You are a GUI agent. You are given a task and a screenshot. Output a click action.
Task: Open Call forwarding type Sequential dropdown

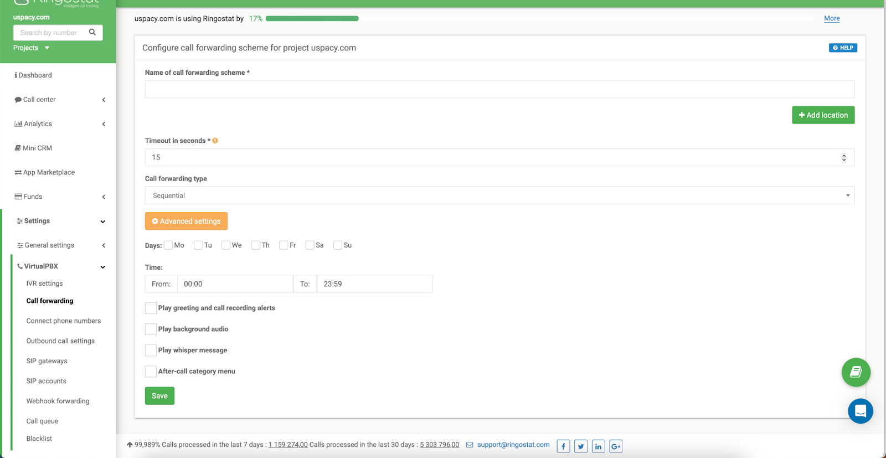499,195
